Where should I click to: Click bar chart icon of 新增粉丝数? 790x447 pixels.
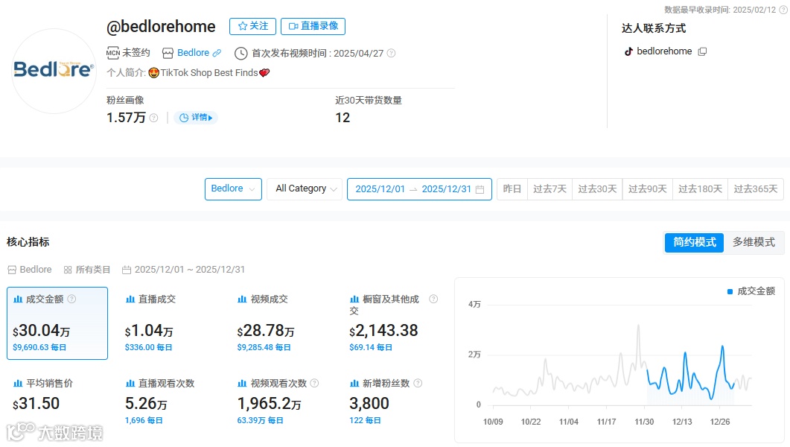tap(354, 384)
